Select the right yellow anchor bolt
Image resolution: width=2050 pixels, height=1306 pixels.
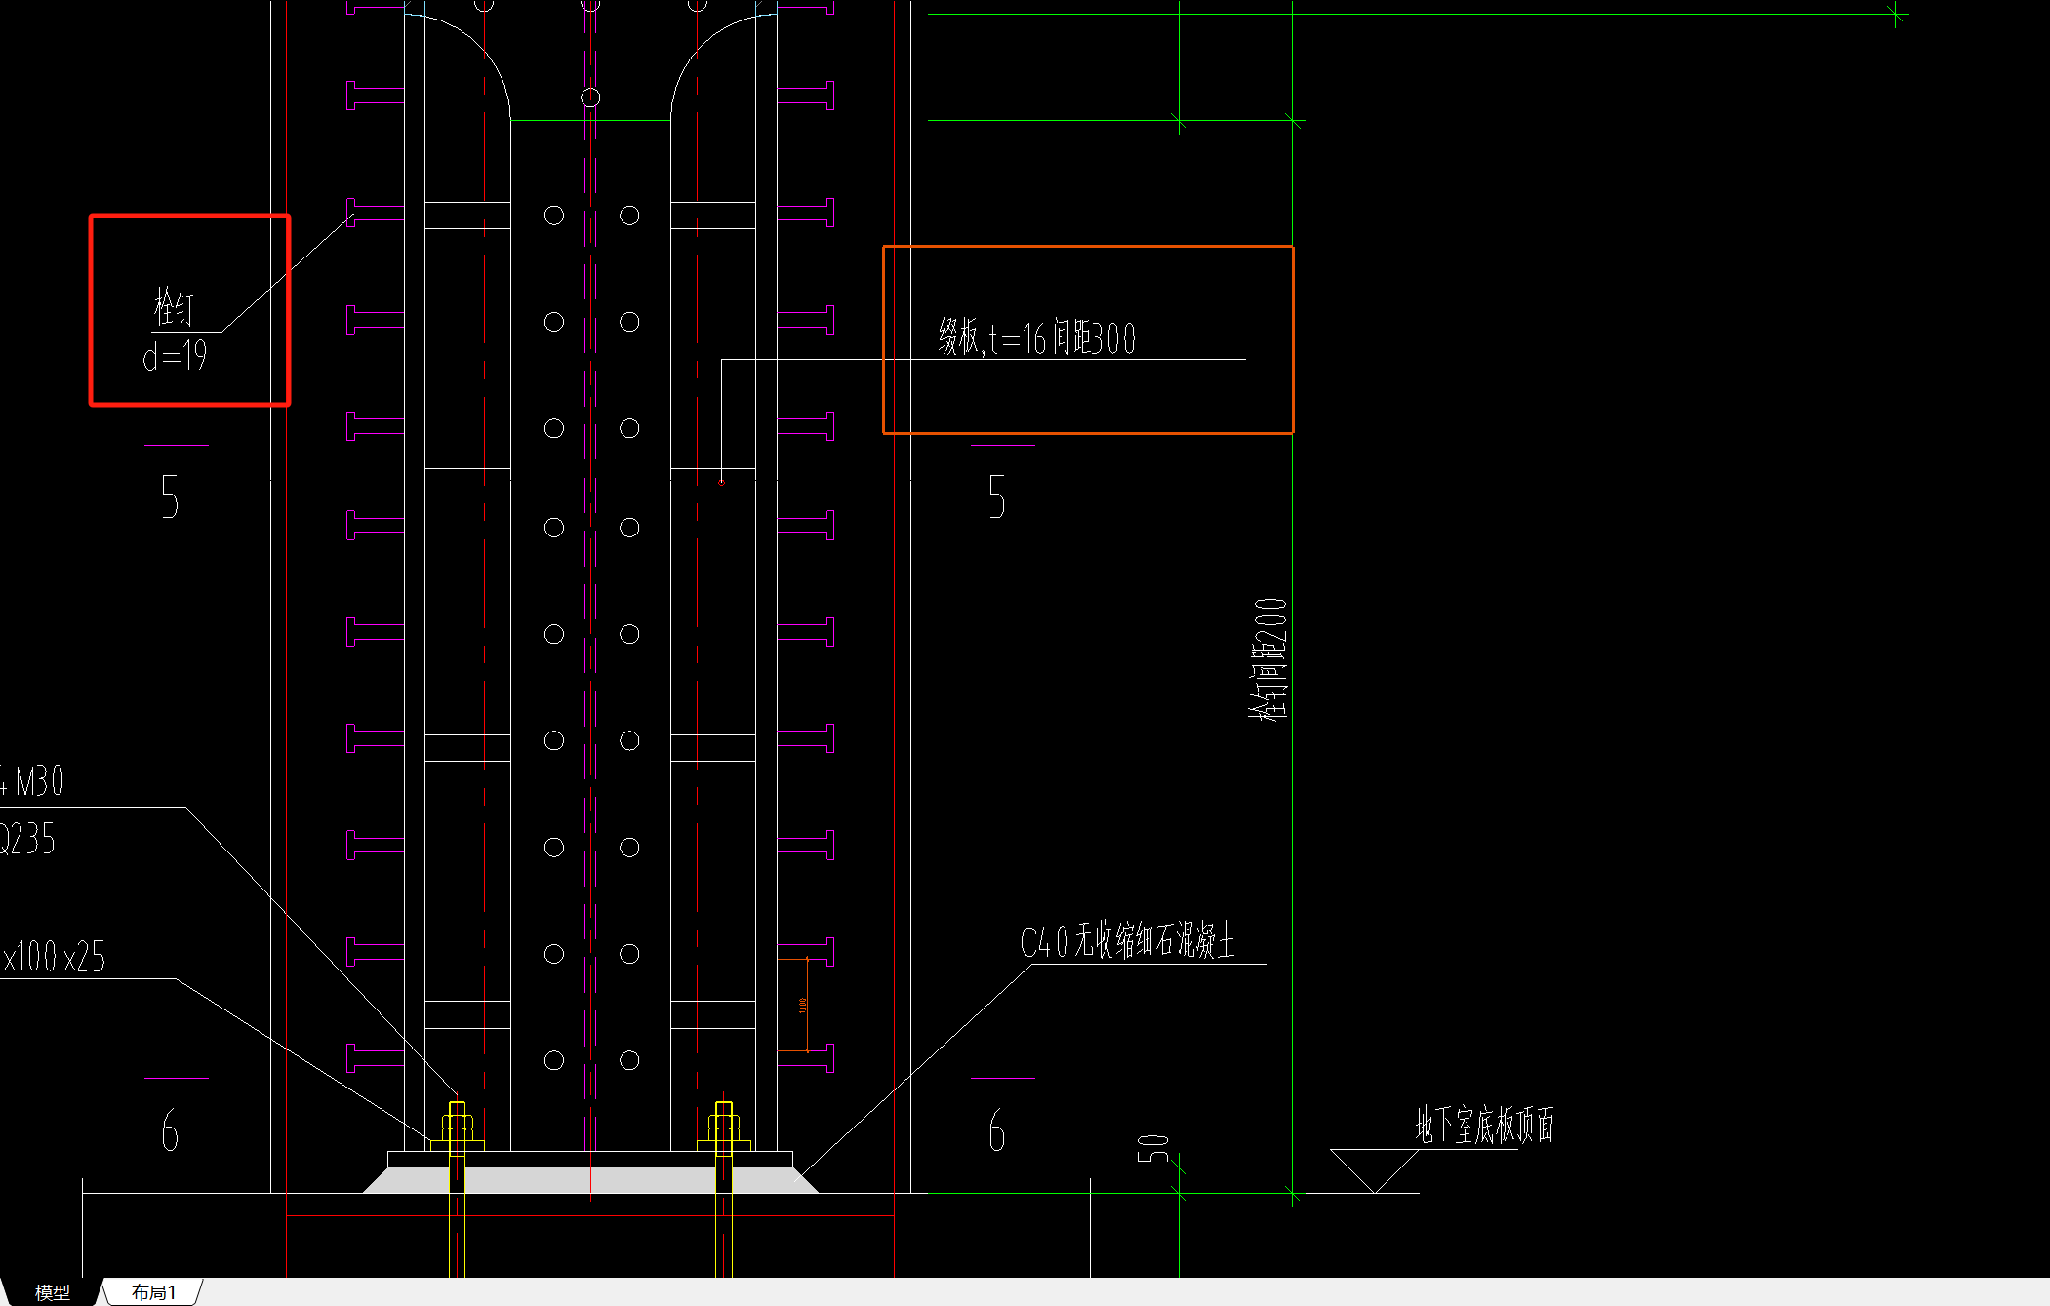[724, 1187]
